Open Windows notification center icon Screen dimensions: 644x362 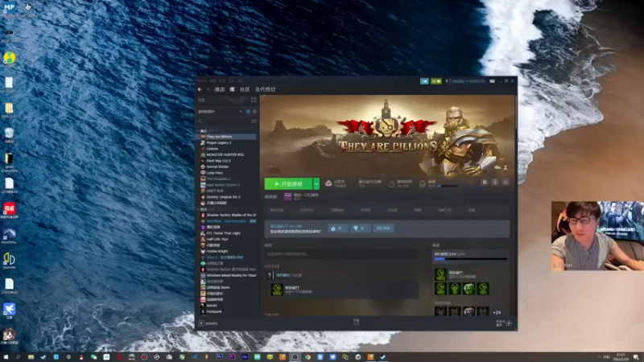click(636, 357)
